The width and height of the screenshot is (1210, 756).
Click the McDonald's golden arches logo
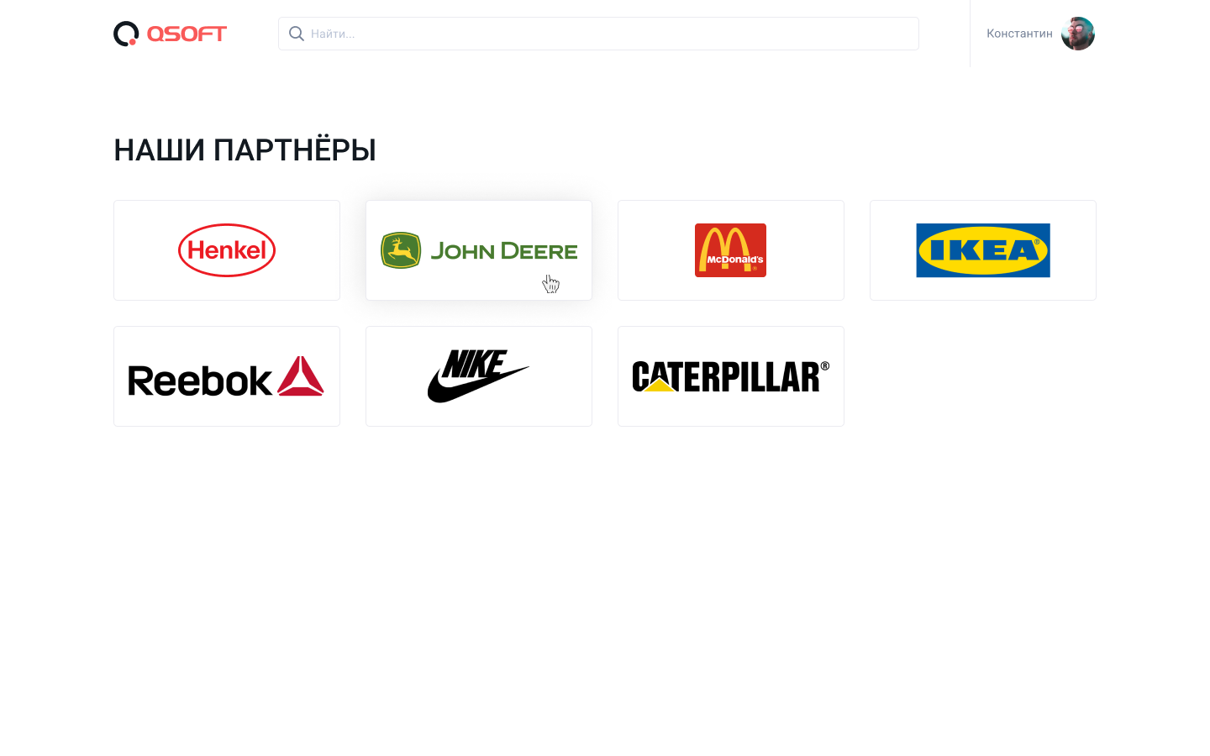coord(730,250)
